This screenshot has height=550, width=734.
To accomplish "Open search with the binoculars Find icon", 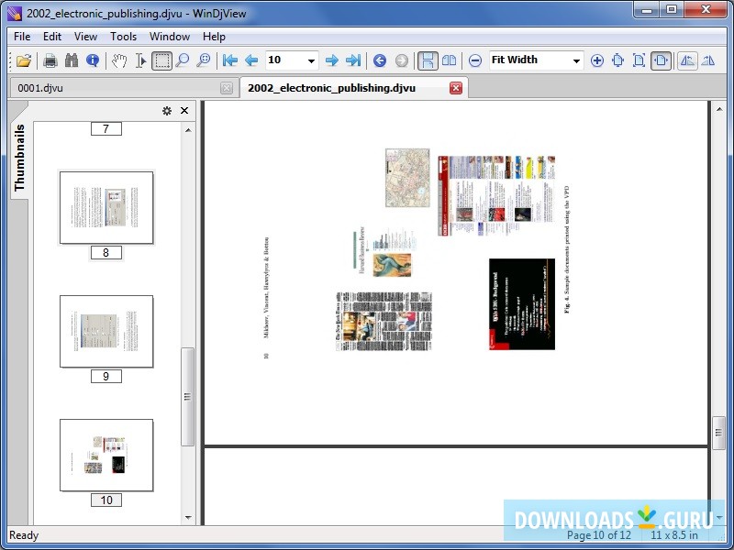I will tap(73, 61).
